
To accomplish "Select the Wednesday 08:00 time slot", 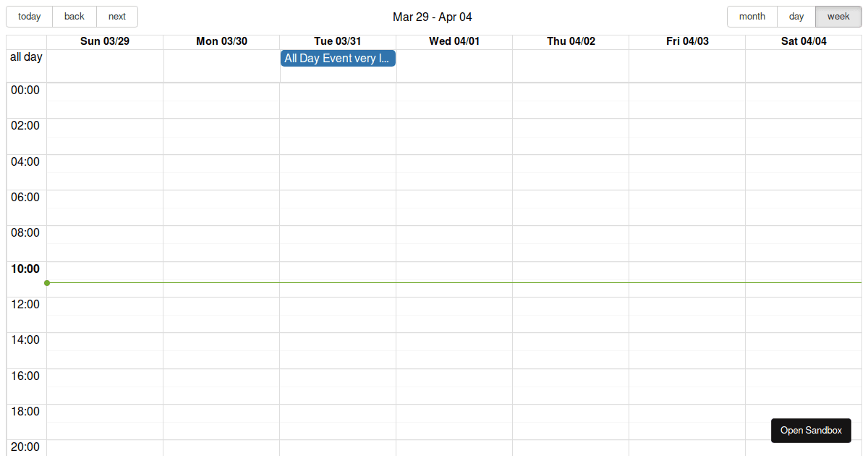I will 454,235.
